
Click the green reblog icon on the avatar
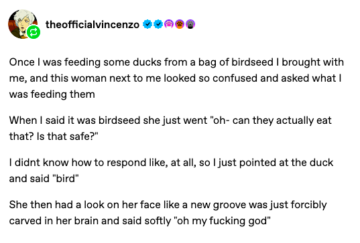point(34,32)
